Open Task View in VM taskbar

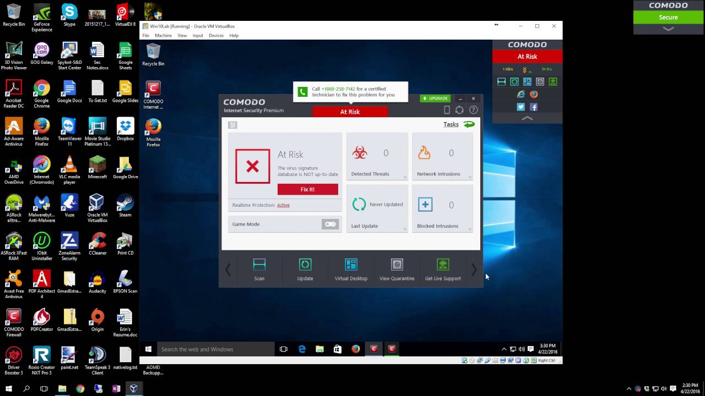284,349
